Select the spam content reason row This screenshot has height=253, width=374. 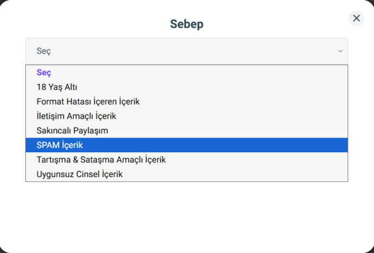point(186,145)
